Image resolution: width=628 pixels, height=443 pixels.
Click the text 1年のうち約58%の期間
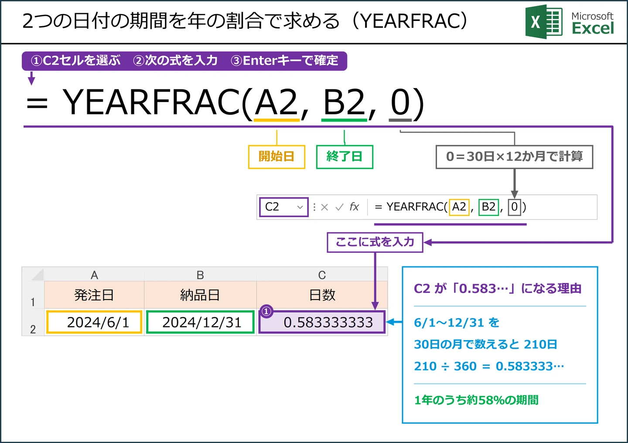click(x=476, y=400)
